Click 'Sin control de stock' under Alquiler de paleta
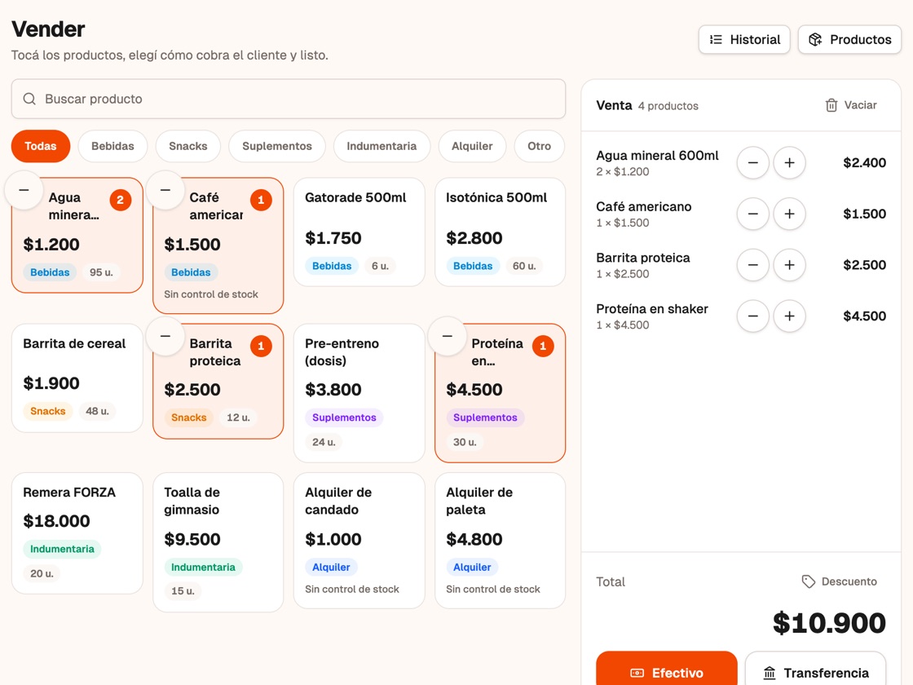The width and height of the screenshot is (913, 685). click(493, 590)
